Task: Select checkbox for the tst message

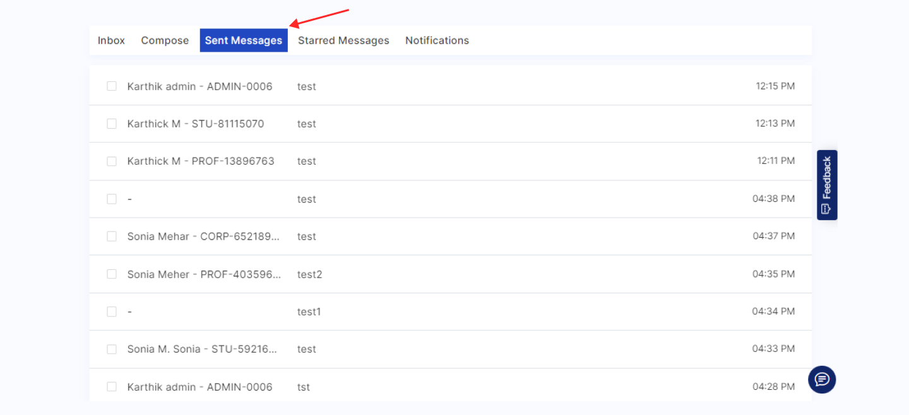Action: coord(112,387)
